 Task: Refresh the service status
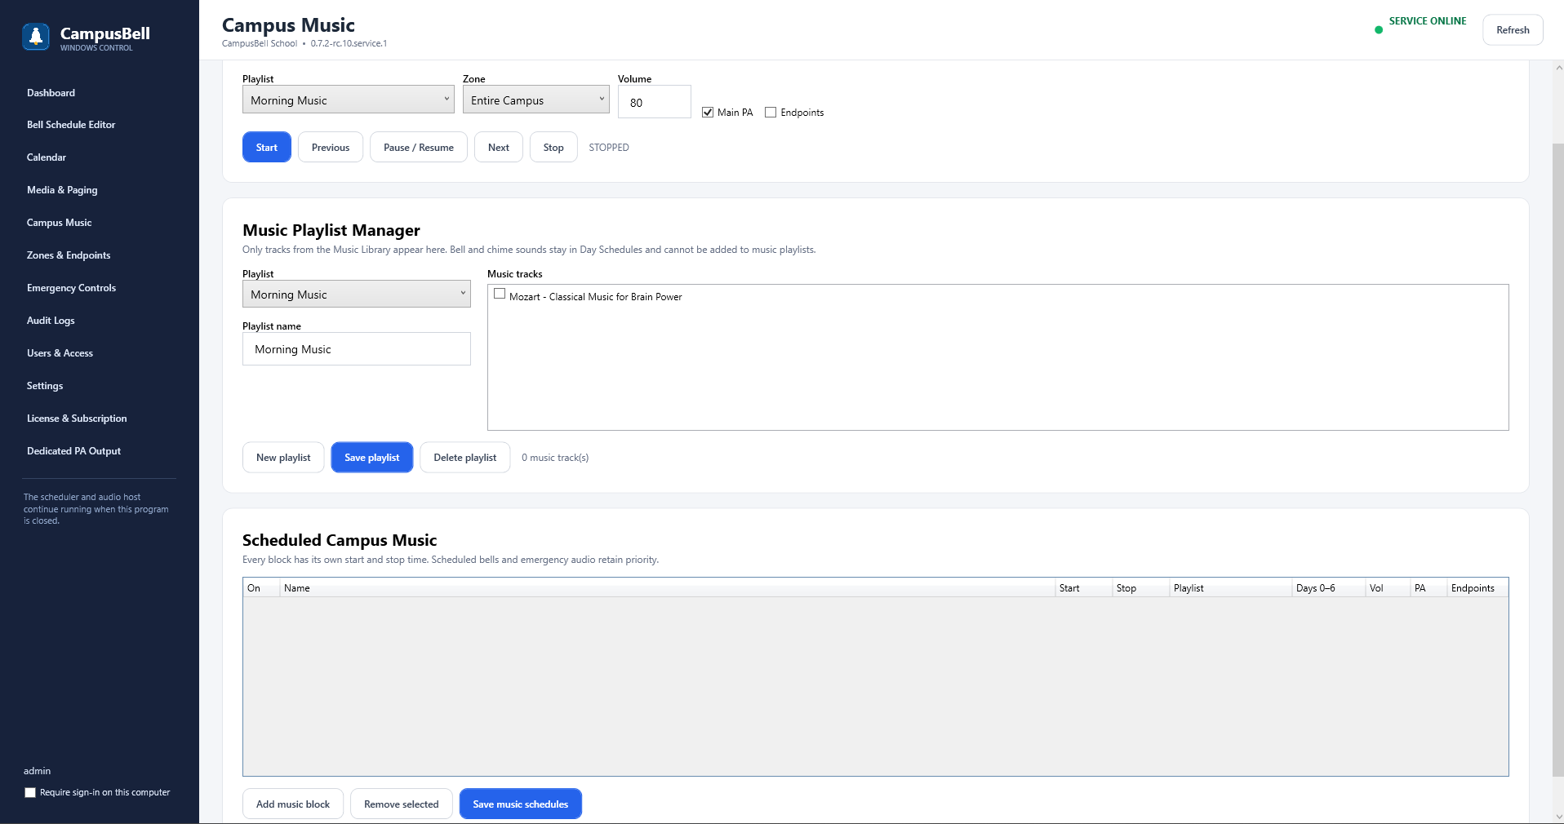pos(1513,30)
